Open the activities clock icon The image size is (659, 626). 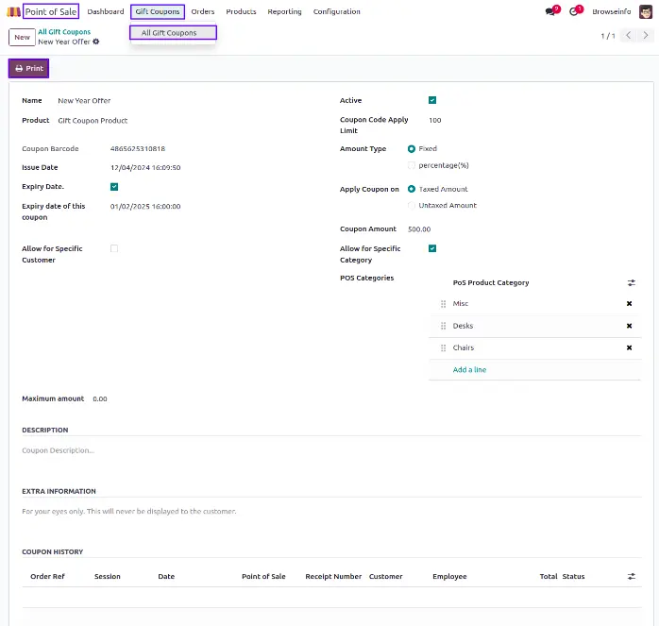574,11
